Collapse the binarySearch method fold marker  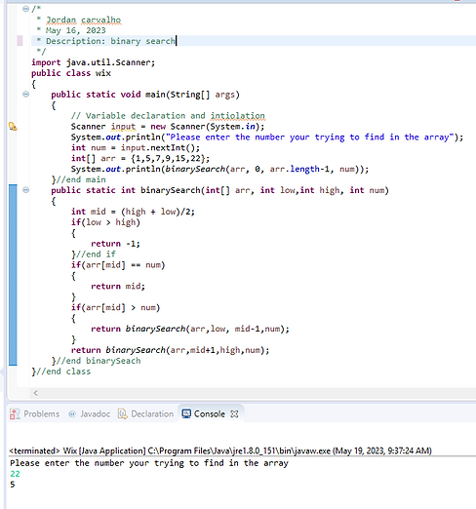tap(25, 190)
